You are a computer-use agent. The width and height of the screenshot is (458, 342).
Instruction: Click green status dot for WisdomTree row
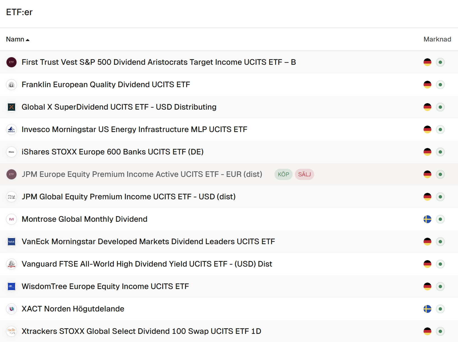pyautogui.click(x=440, y=286)
